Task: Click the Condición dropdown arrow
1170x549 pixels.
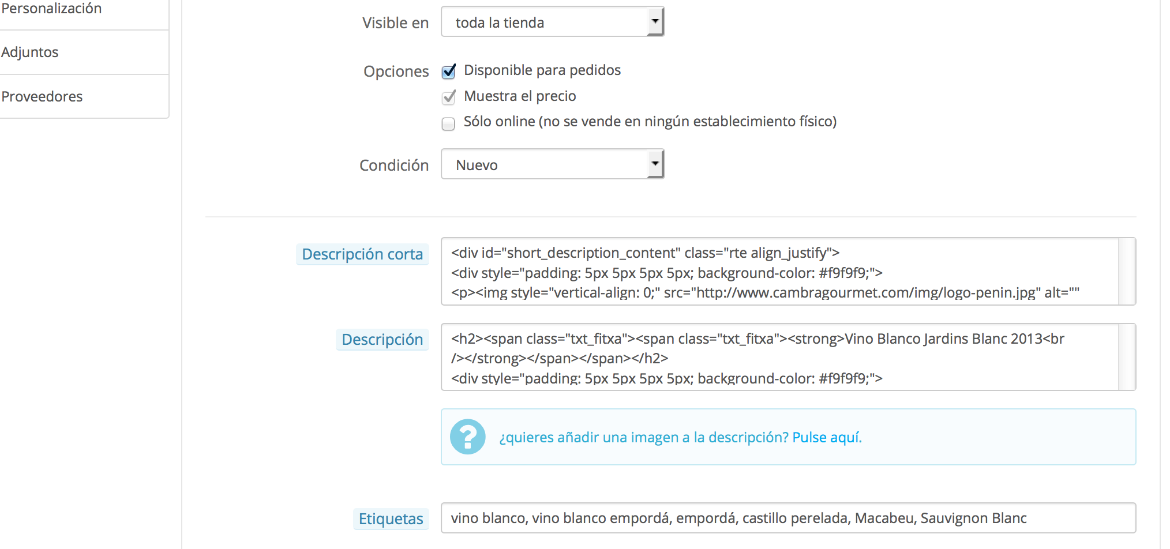Action: (655, 164)
